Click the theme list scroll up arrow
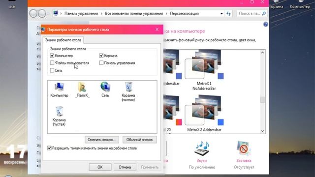 (262, 53)
